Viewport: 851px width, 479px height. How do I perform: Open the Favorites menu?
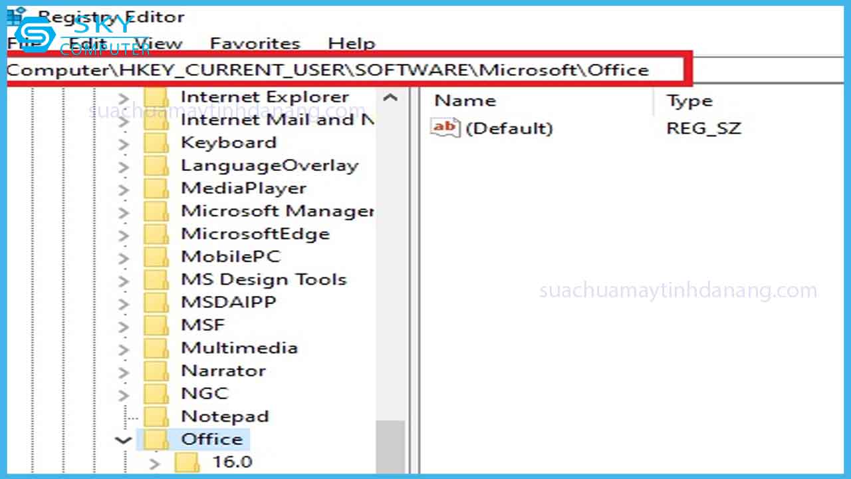(x=255, y=43)
